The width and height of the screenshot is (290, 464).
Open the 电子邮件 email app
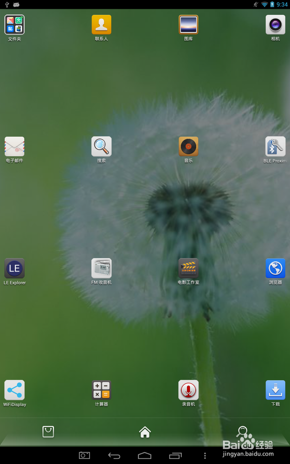(14, 147)
